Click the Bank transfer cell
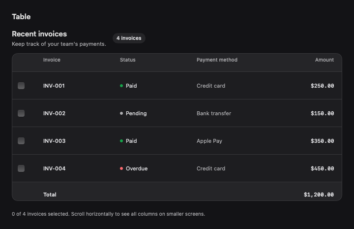The image size is (354, 229). point(214,113)
